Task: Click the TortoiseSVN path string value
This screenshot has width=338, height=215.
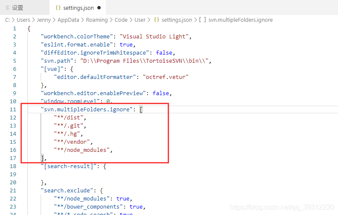Action: point(144,61)
